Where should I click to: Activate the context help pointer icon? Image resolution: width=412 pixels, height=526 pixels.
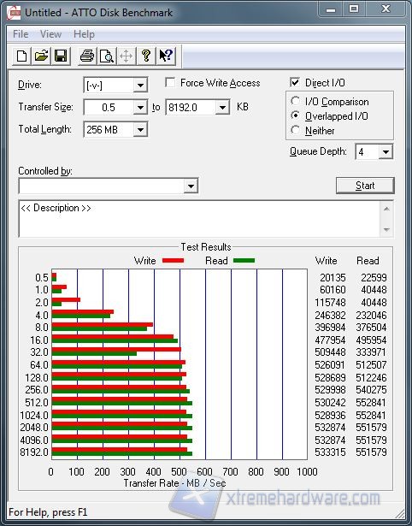[x=166, y=56]
